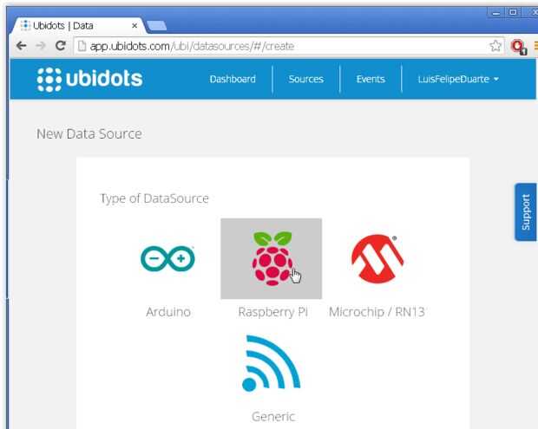Open a new browser tab
The image size is (538, 429).
click(157, 26)
